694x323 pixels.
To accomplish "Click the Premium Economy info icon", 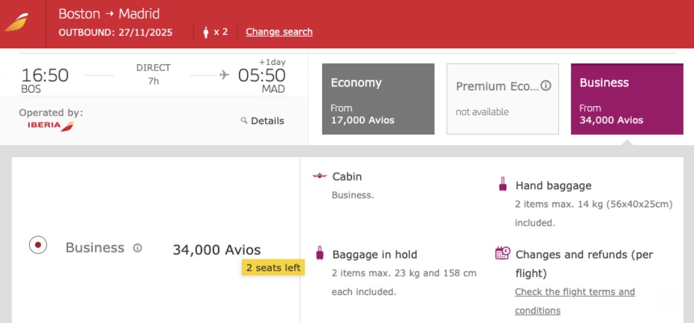I will (x=545, y=86).
